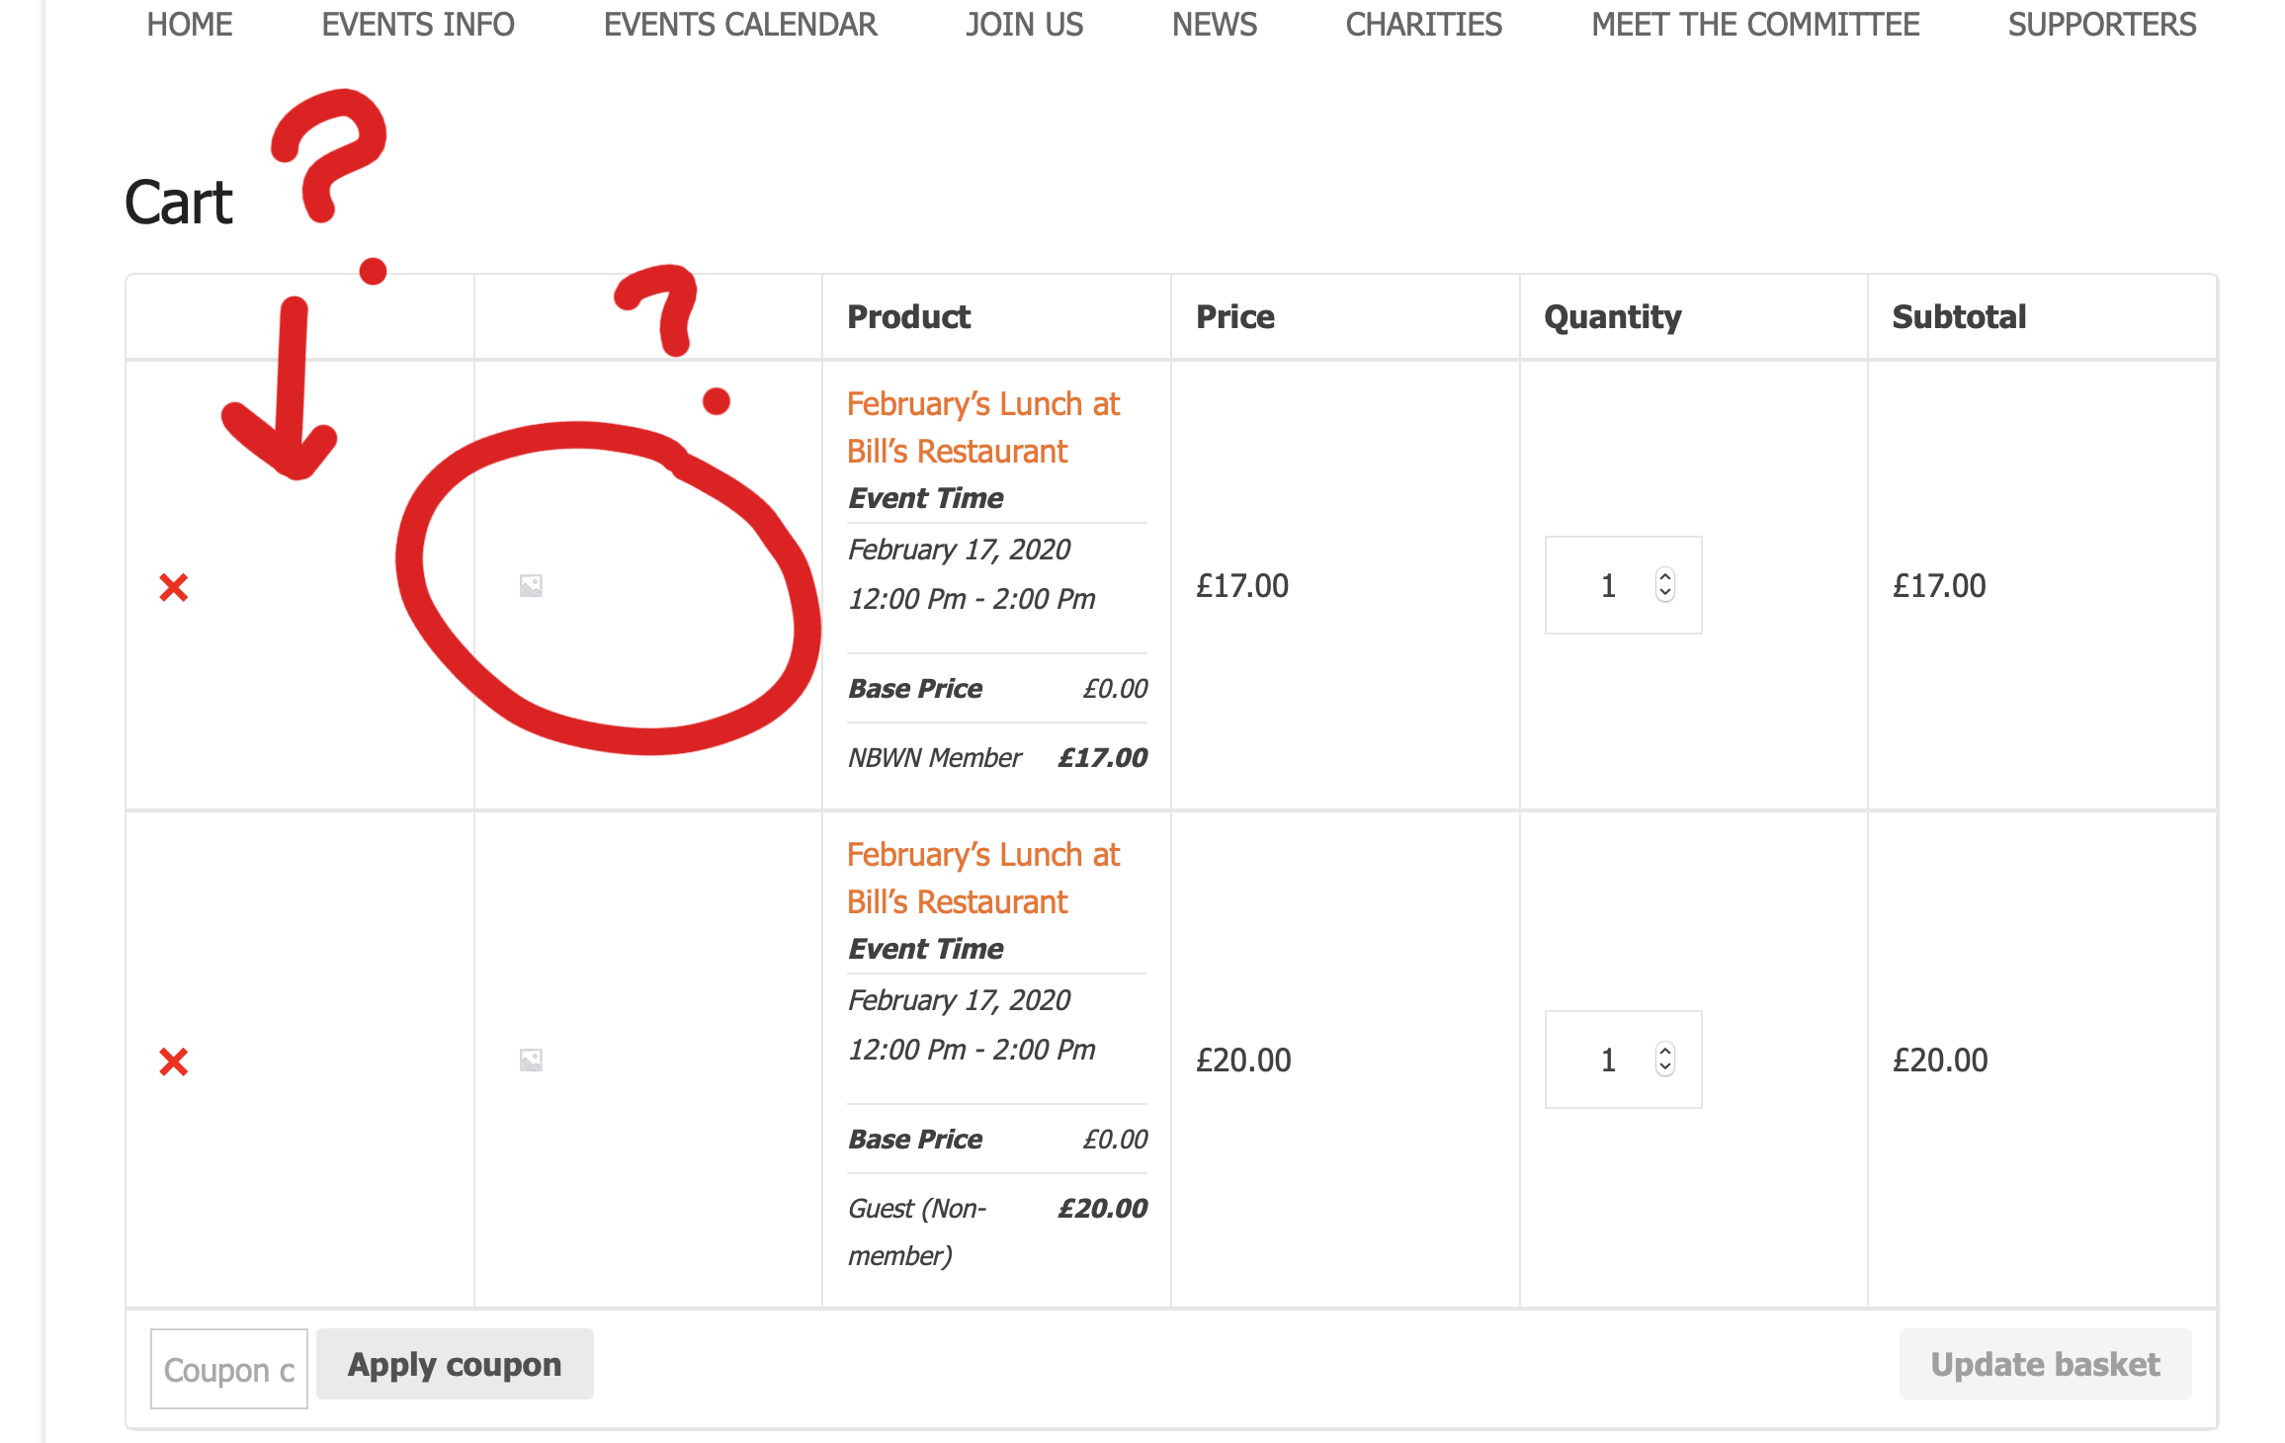Viewport: 2285px width, 1443px height.
Task: Open the HOME menu item
Action: pyautogui.click(x=190, y=24)
